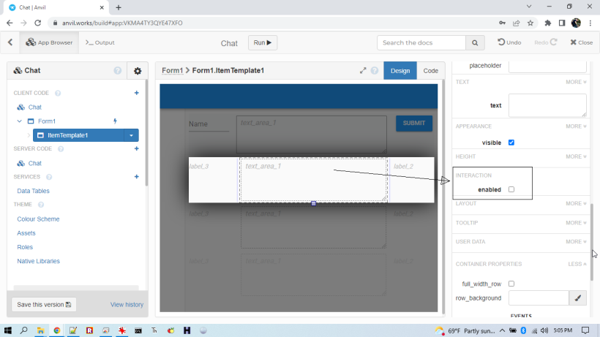Add new client code with plus icon
Image resolution: width=600 pixels, height=337 pixels.
tap(136, 93)
